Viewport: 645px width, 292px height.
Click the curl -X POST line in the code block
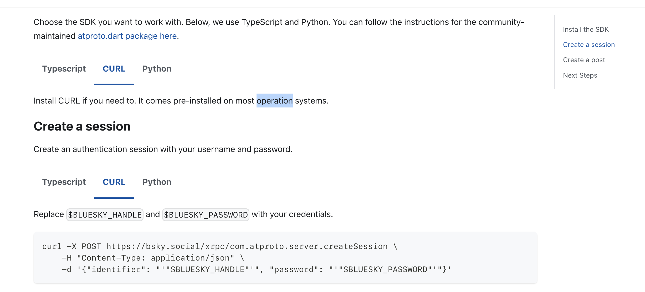(219, 246)
